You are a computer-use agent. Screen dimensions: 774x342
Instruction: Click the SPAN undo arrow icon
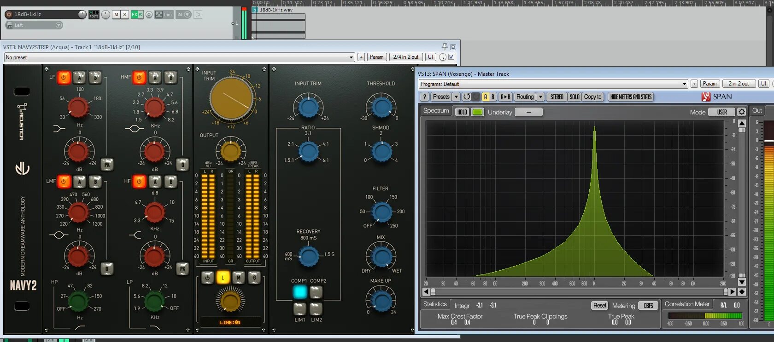[x=467, y=97]
